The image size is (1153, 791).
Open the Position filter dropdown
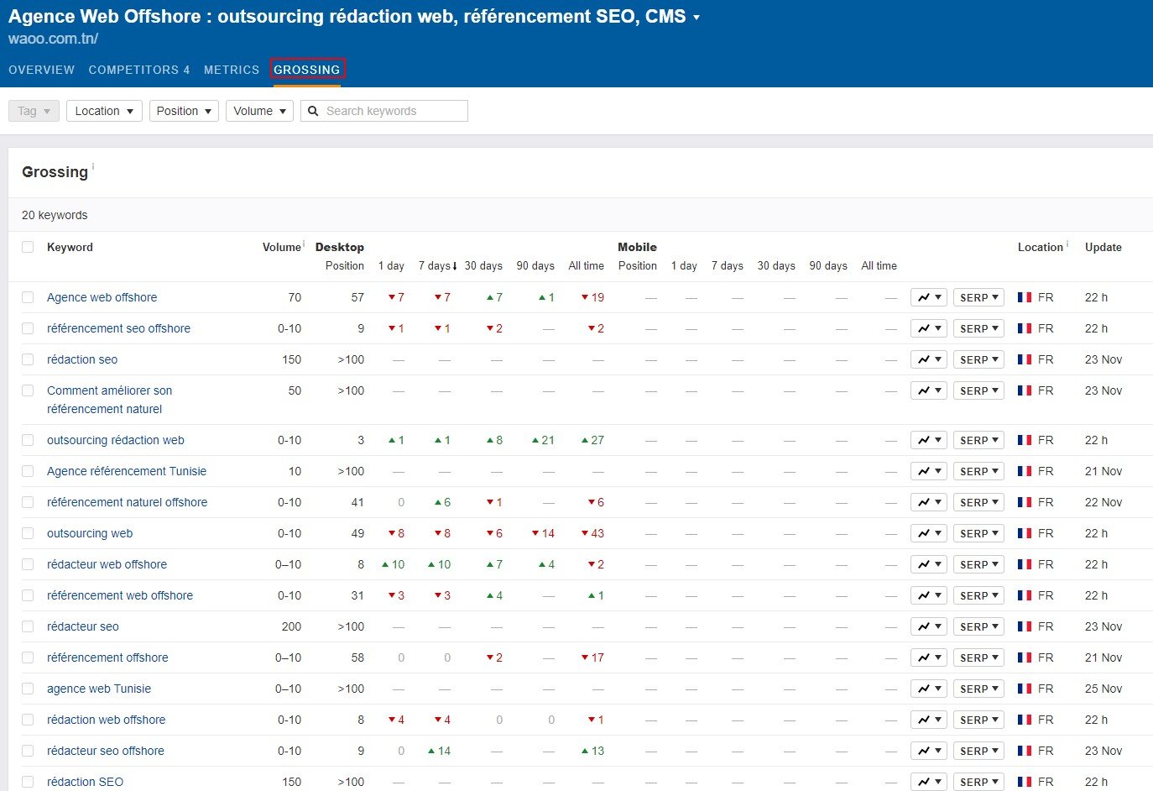[184, 111]
